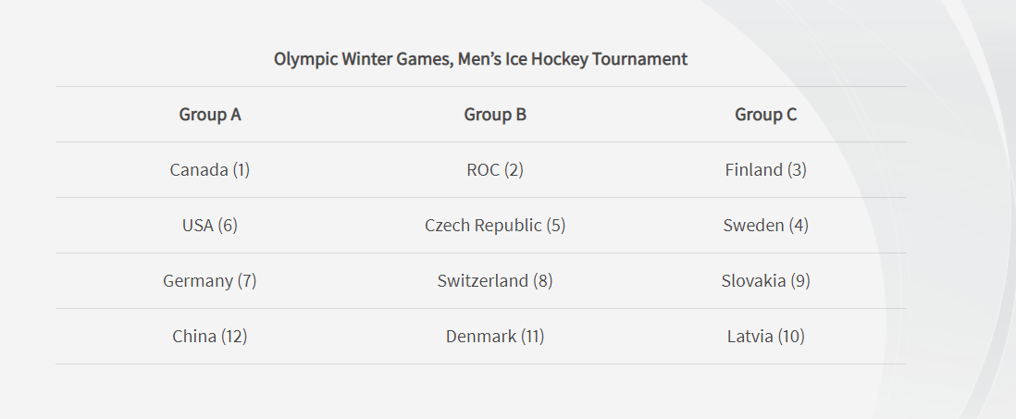Screen dimensions: 1016x419
Task: Select the China (12) entry
Action: click(210, 337)
